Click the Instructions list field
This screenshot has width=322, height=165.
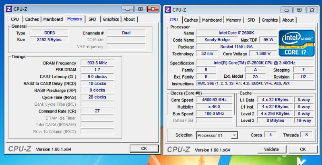pyautogui.click(x=255, y=84)
